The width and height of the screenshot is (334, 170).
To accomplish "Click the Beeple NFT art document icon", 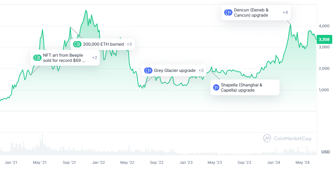I will 37,58.
